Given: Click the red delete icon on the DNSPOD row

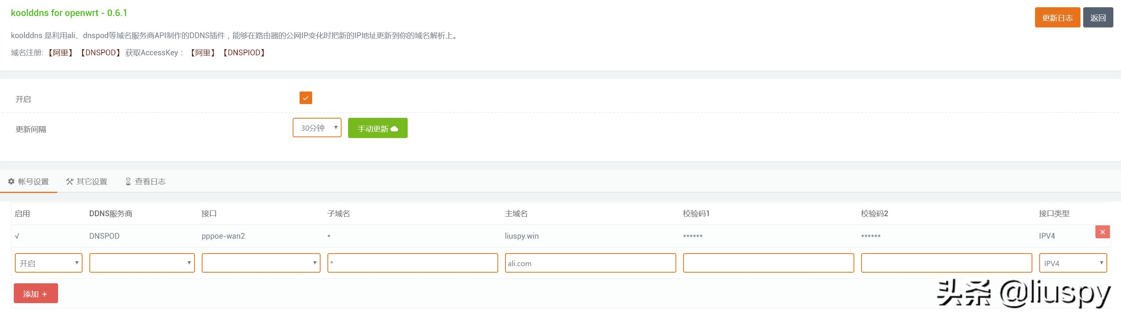Looking at the screenshot, I should 1102,232.
